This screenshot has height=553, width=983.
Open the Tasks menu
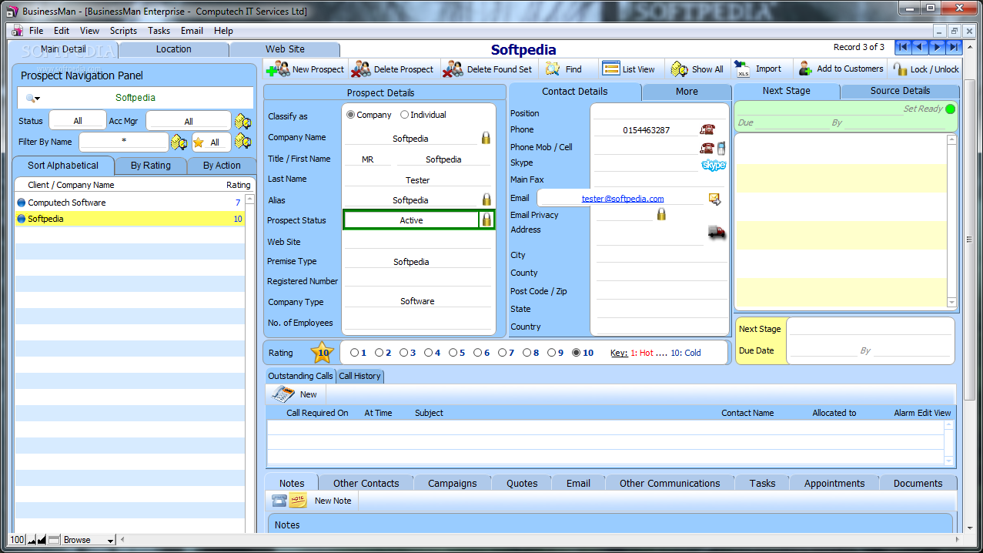pos(159,31)
